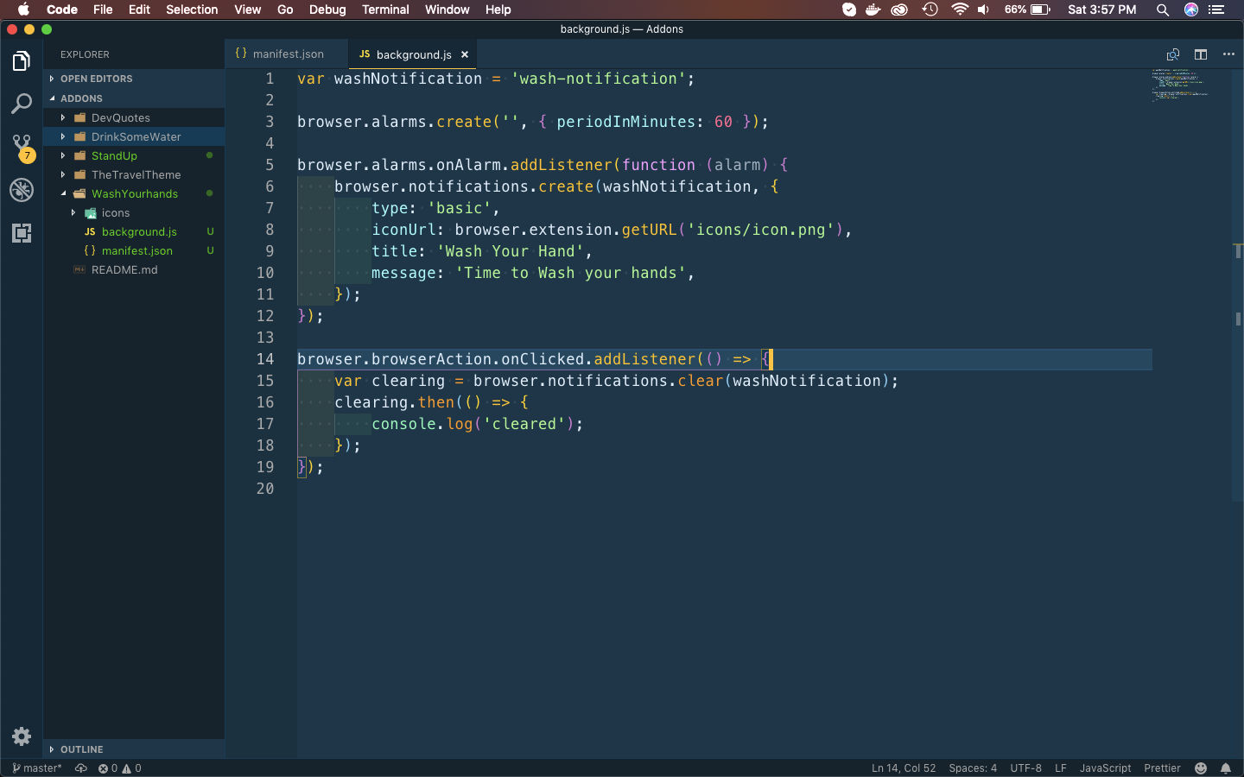Open the Go menu
1244x777 pixels.
pyautogui.click(x=285, y=9)
